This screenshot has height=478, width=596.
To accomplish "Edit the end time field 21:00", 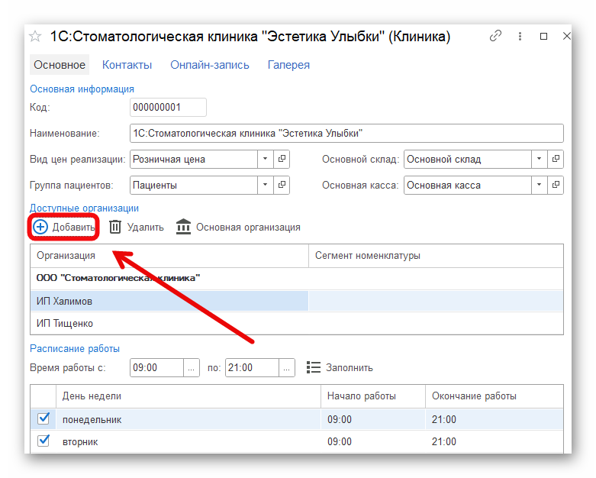I will click(252, 367).
